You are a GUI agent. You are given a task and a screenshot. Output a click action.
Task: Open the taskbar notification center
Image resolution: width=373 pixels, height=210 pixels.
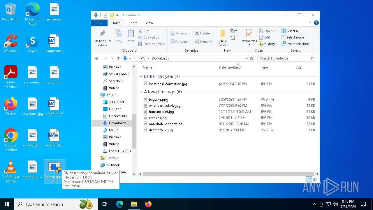(x=363, y=204)
